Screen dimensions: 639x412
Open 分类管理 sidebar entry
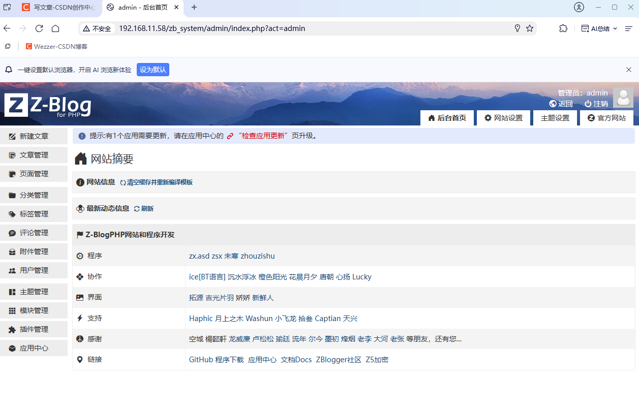point(34,195)
